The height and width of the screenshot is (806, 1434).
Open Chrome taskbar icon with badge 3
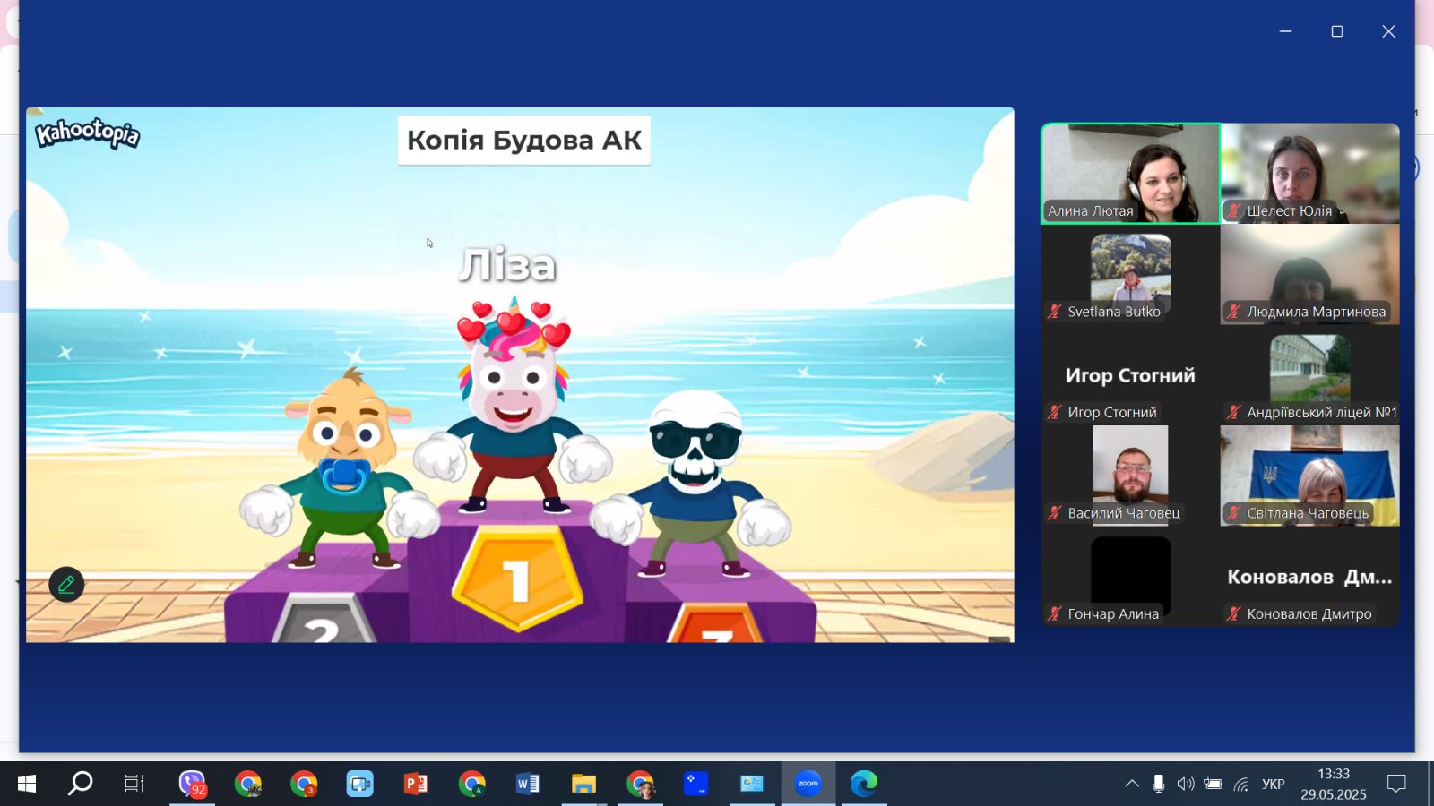(x=304, y=784)
